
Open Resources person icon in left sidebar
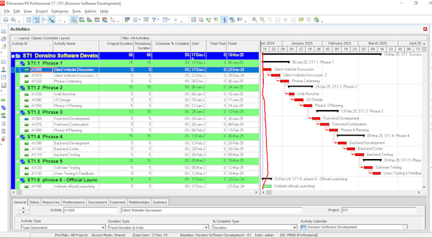coord(4,69)
